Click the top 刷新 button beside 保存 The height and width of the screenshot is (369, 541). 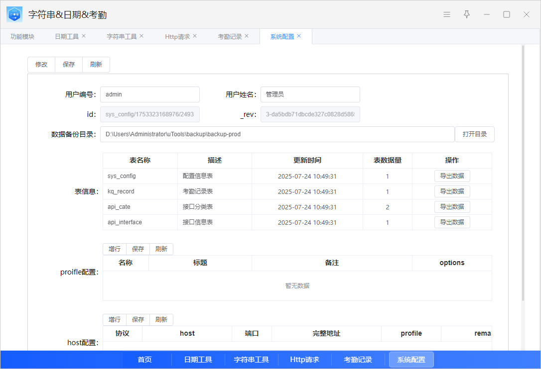point(96,65)
